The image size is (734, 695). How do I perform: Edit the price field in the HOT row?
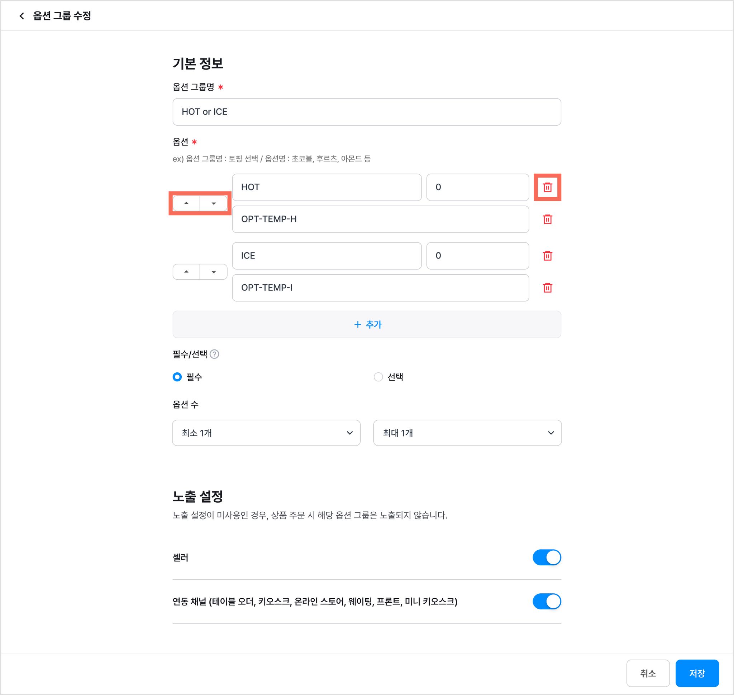[478, 188]
